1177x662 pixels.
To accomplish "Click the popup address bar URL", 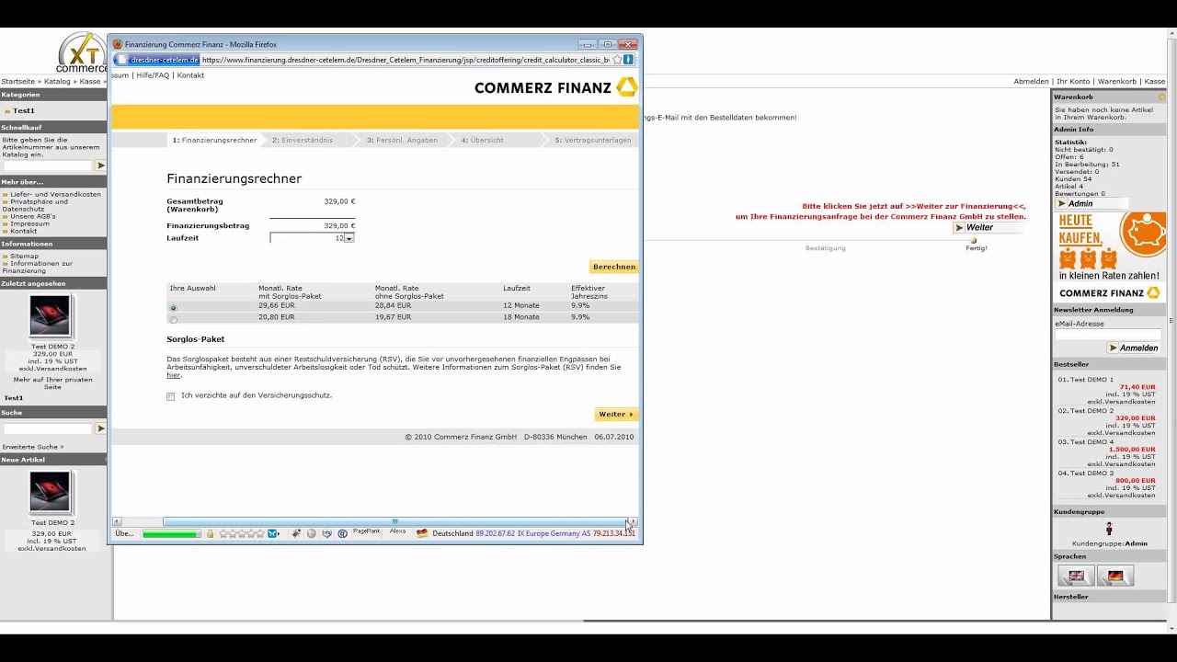I will coord(406,60).
